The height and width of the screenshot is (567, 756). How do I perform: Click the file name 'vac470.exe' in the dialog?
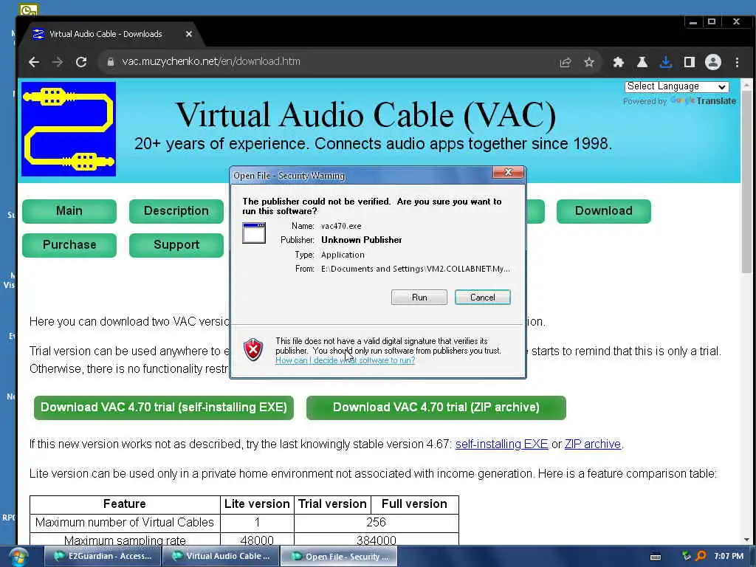pos(341,226)
